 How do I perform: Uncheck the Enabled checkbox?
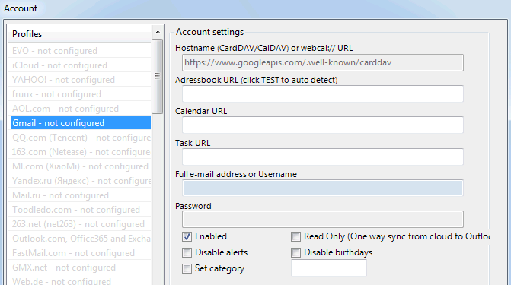pyautogui.click(x=187, y=236)
